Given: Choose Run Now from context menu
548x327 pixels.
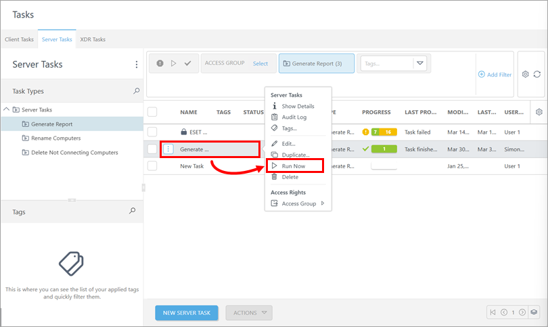Looking at the screenshot, I should [294, 166].
